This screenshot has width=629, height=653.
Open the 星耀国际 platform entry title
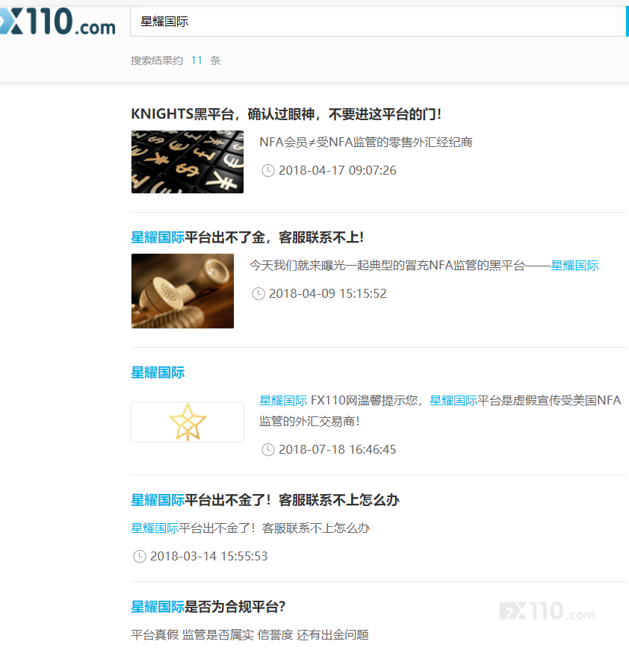pos(158,372)
